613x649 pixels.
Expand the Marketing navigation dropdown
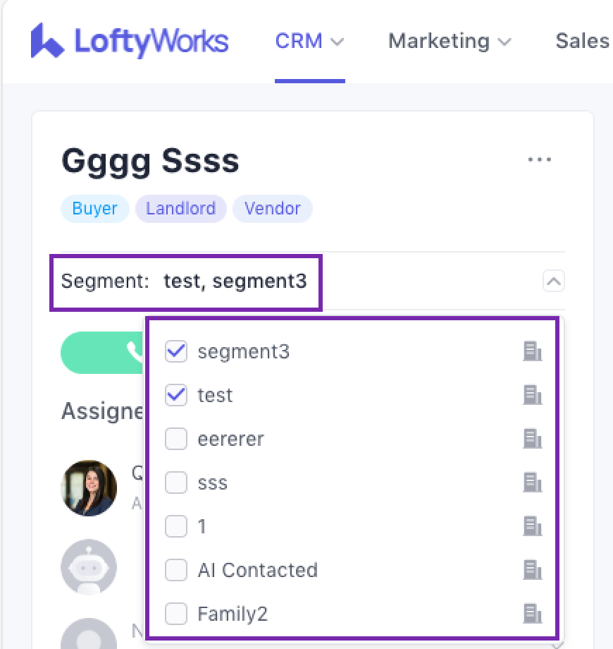point(449,41)
